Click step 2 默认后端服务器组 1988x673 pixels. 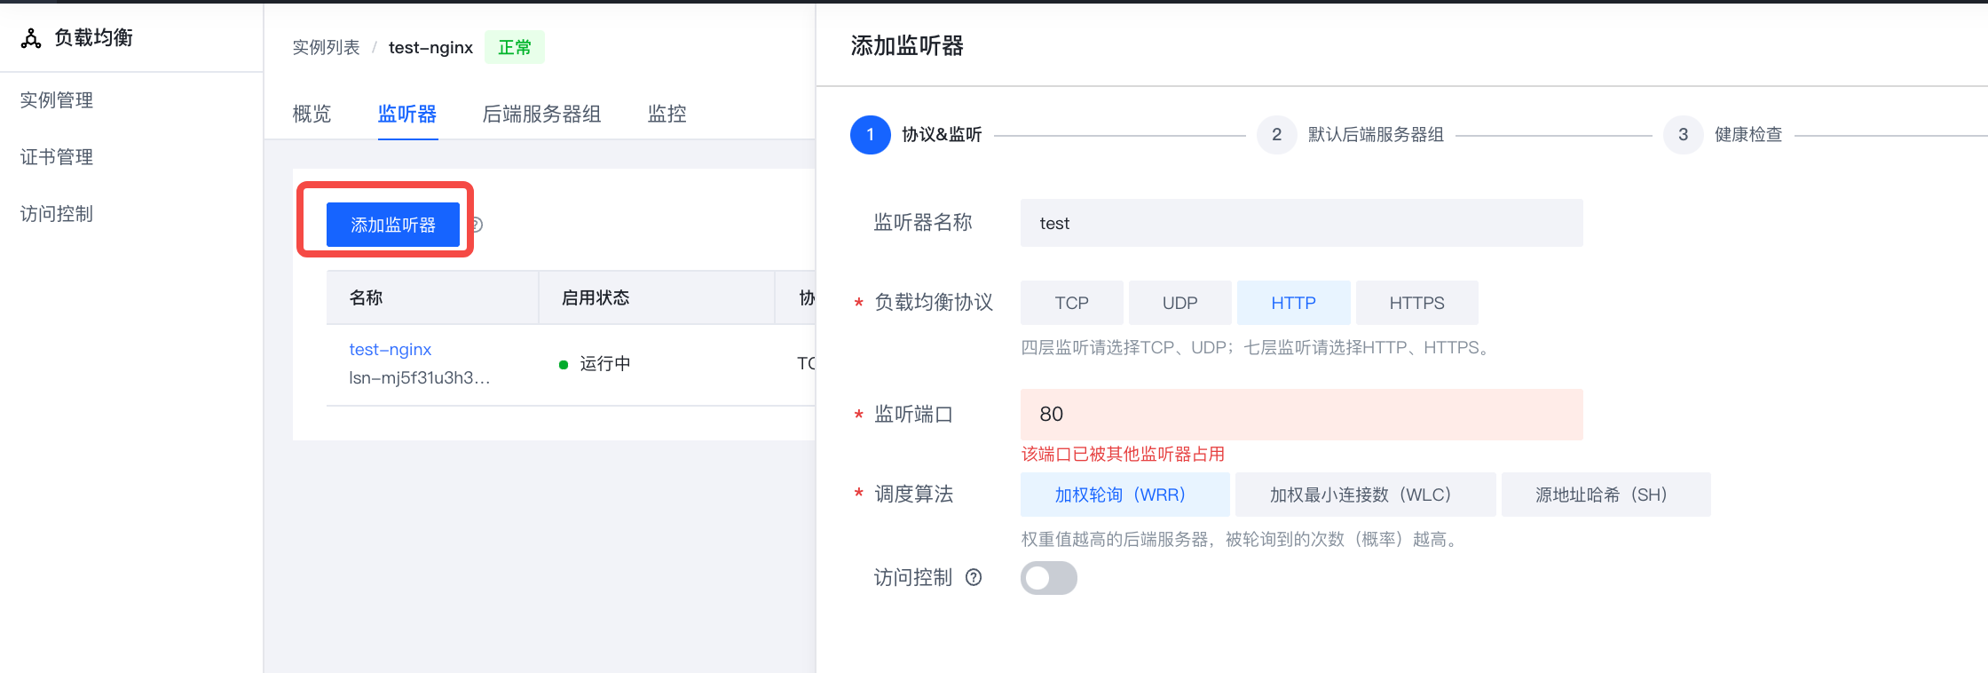[x=1351, y=135]
